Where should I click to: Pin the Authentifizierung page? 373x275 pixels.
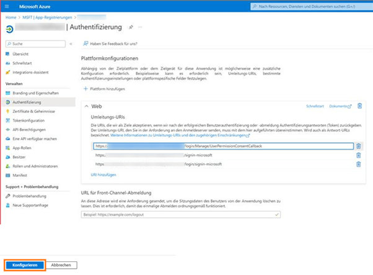pyautogui.click(x=131, y=27)
